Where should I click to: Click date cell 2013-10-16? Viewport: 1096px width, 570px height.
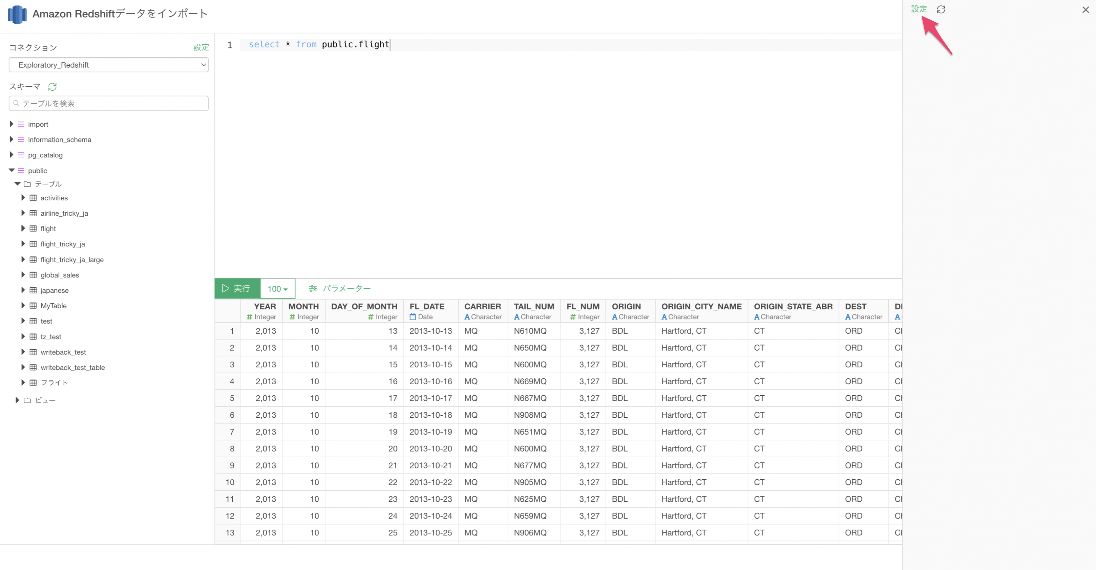(x=430, y=381)
